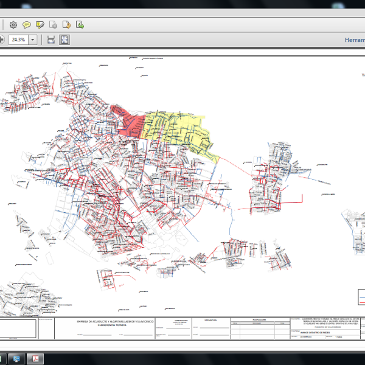Click the 24.3% zoom percentage field
The height and width of the screenshot is (365, 365).
[18, 40]
